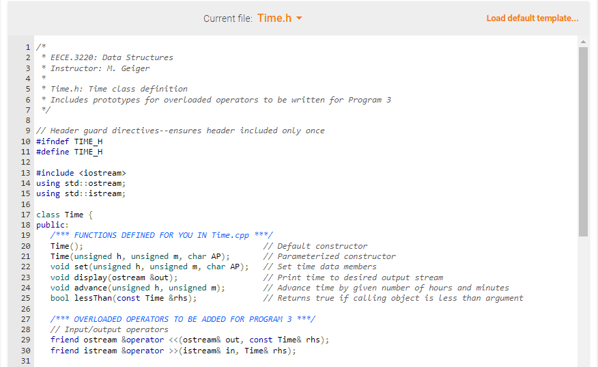Click the 'FUNCTIONS DEFINED FOR YOU' comment
Viewport: 598px width, 367px height.
pos(162,235)
